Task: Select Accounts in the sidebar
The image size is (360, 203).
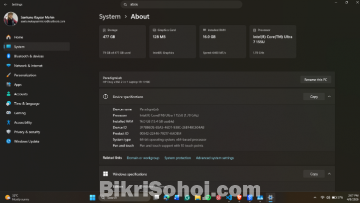Action: [20, 94]
